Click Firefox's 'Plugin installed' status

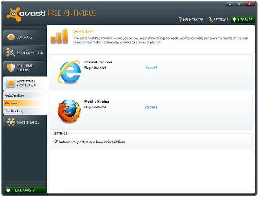pos(95,107)
